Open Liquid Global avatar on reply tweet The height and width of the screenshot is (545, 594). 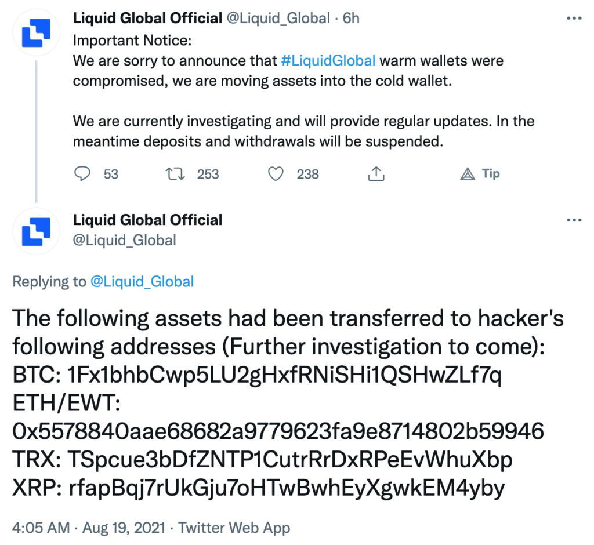pyautogui.click(x=36, y=231)
